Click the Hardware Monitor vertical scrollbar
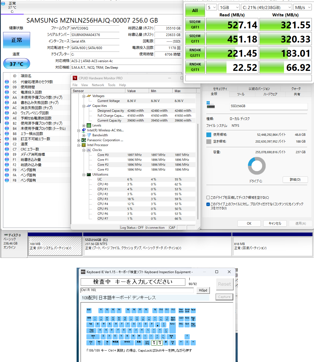 click(x=198, y=171)
